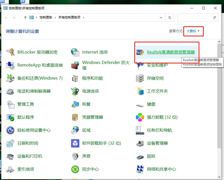This screenshot has height=180, width=224.
Task: Click the Windows Defender 防火墙 icon
Action: point(75,65)
